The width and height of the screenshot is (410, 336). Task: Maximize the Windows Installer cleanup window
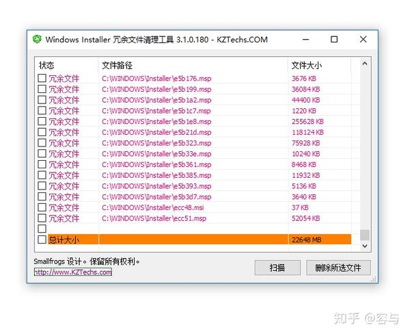334,40
